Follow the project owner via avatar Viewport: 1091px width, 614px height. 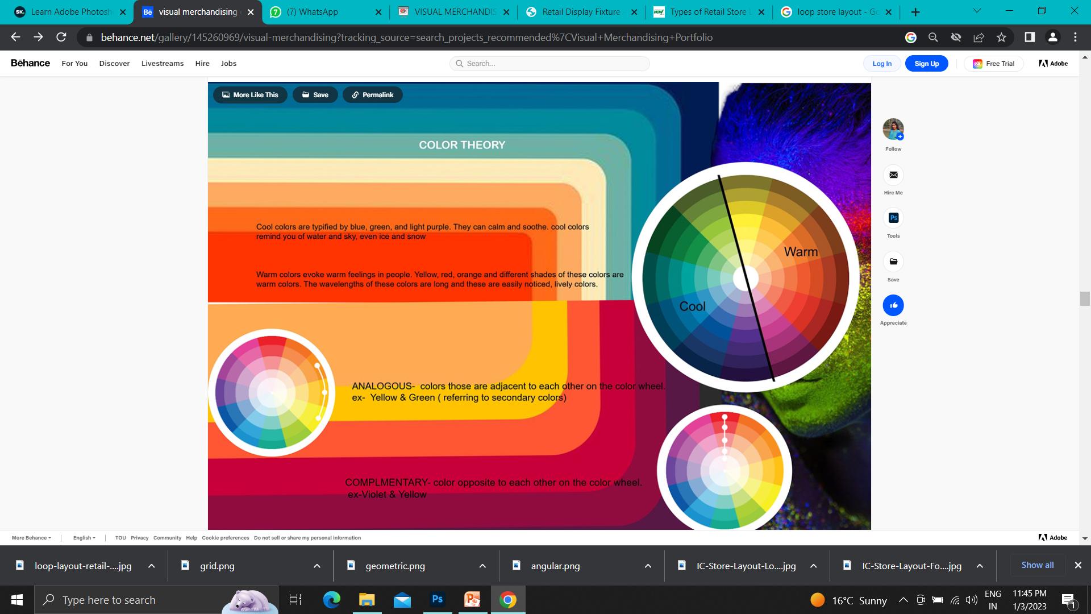[x=893, y=130]
